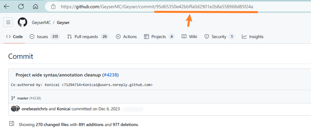Image resolution: width=311 pixels, height=128 pixels.
Task: Click the Co-authored-by Konicai line
Action: click(82, 85)
